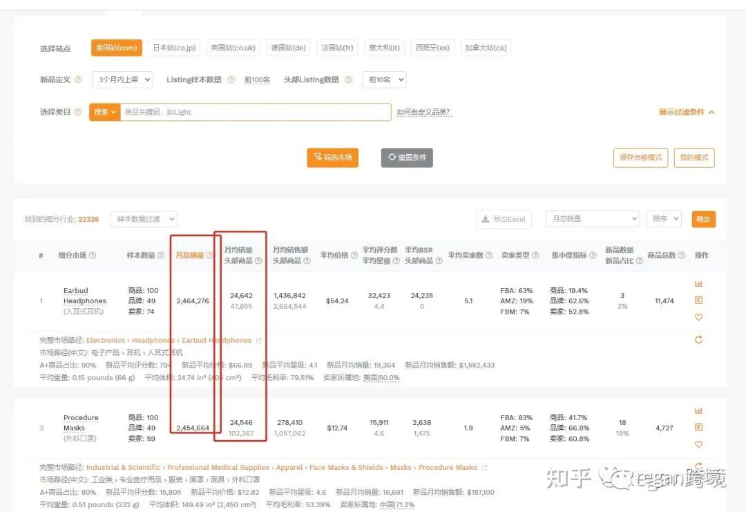Focus the 类目关键词 search input
The width and height of the screenshot is (746, 512).
pos(256,112)
